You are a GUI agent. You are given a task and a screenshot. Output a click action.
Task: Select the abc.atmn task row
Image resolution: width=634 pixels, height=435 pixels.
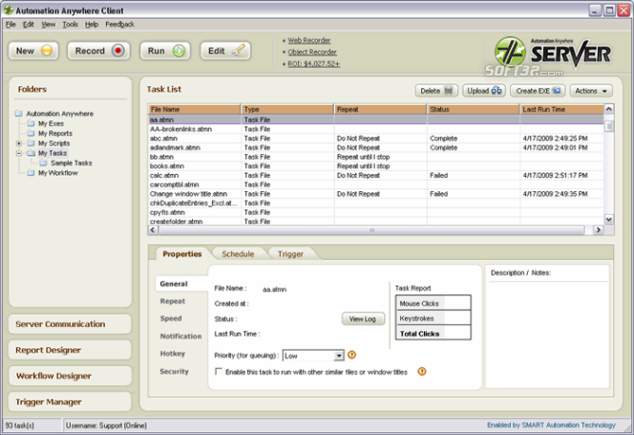coord(376,139)
